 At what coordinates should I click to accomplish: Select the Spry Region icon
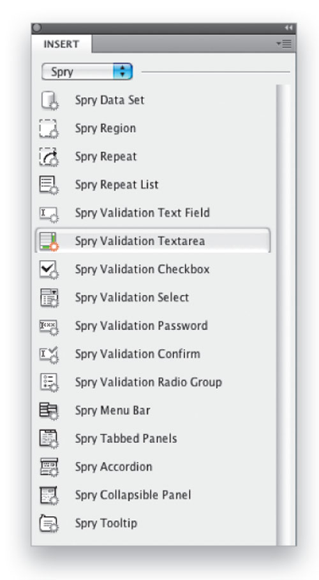pyautogui.click(x=49, y=128)
